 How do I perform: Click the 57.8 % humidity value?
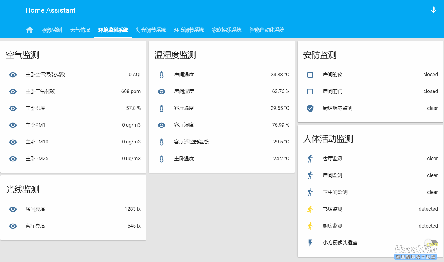[134, 108]
